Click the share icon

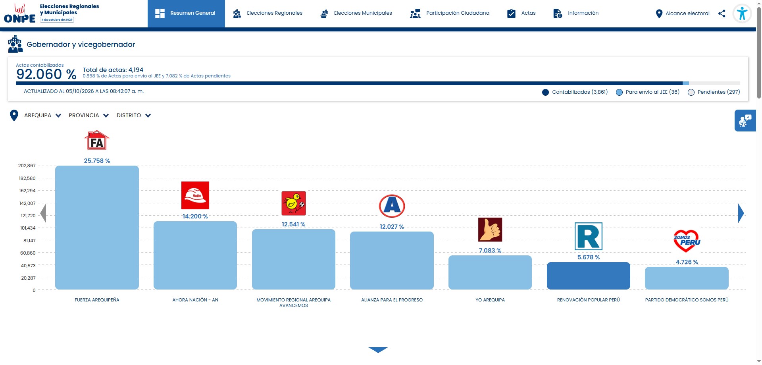[722, 14]
